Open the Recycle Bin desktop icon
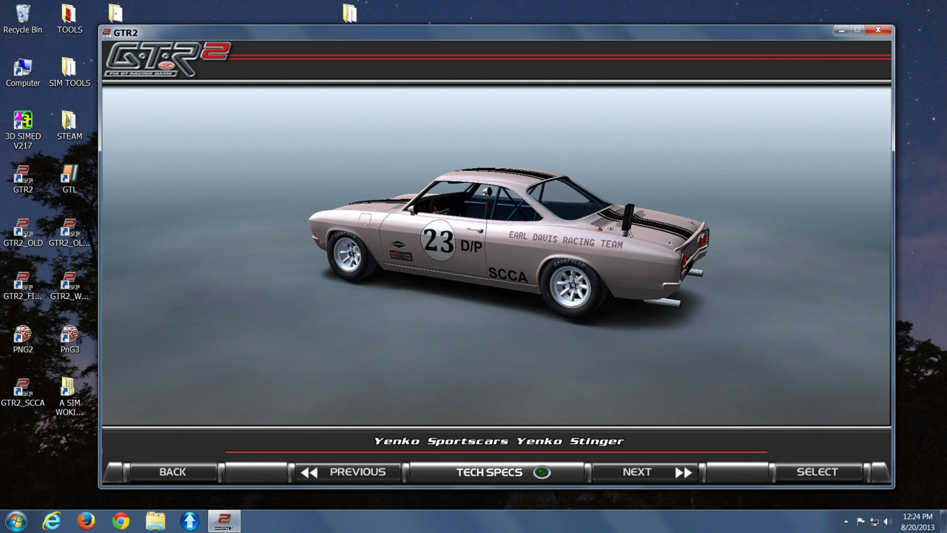Viewport: 947px width, 533px height. [x=23, y=19]
